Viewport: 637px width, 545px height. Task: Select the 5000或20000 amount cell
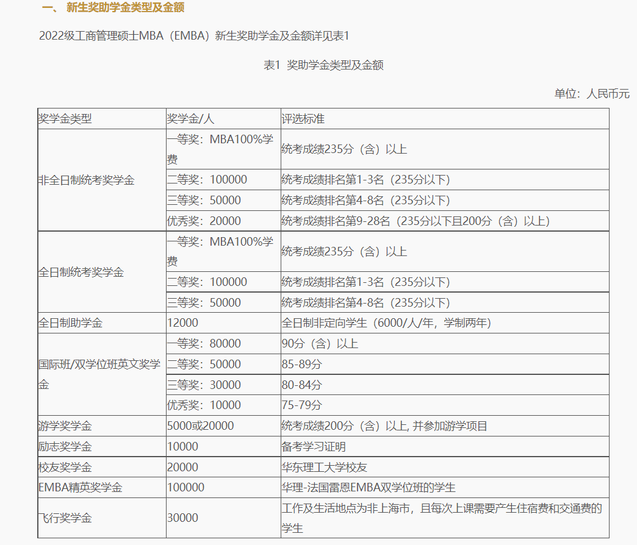201,426
